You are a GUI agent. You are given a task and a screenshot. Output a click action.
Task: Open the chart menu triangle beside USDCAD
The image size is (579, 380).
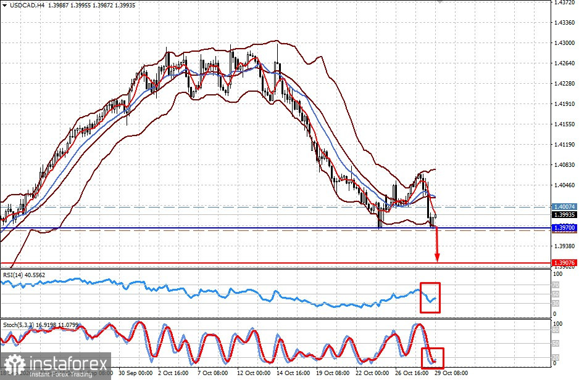tap(4, 6)
